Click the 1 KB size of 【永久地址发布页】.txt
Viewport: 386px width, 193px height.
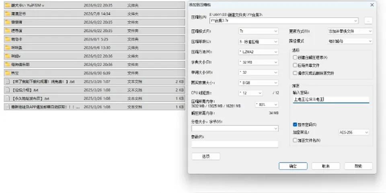click(180, 98)
